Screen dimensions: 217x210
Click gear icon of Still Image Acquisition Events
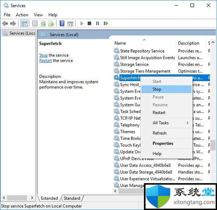tap(116, 57)
